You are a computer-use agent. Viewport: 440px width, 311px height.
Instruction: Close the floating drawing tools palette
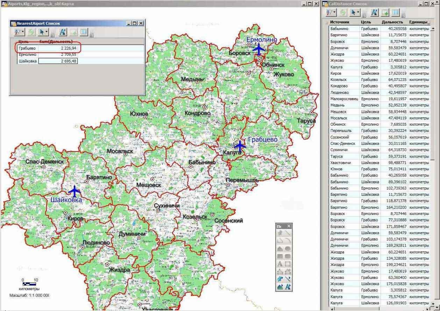tap(289, 226)
